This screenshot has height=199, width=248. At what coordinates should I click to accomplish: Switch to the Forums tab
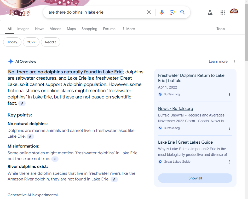(x=109, y=29)
